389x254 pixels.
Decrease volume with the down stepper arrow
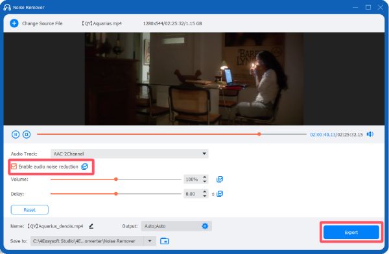pos(205,181)
